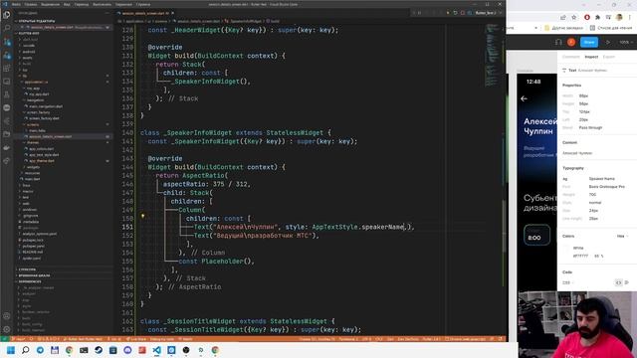Image resolution: width=637 pixels, height=358 pixels.
Task: Open the Figma 100% zoom dropdown
Action: [625, 42]
